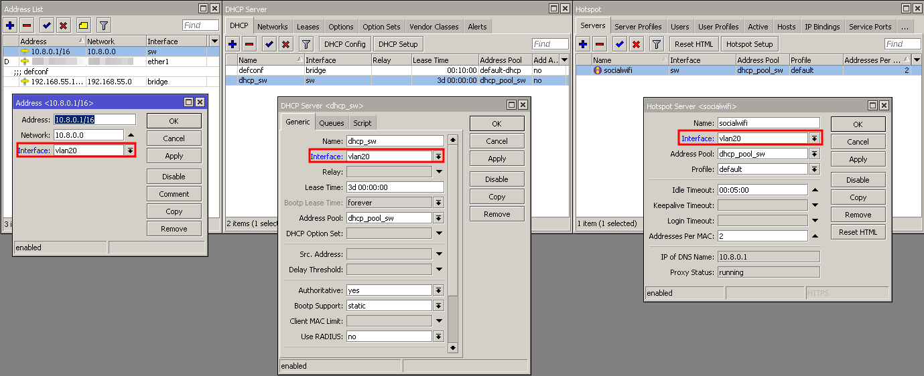Click the blue plus add icon in Address List
924x376 pixels.
coord(10,26)
